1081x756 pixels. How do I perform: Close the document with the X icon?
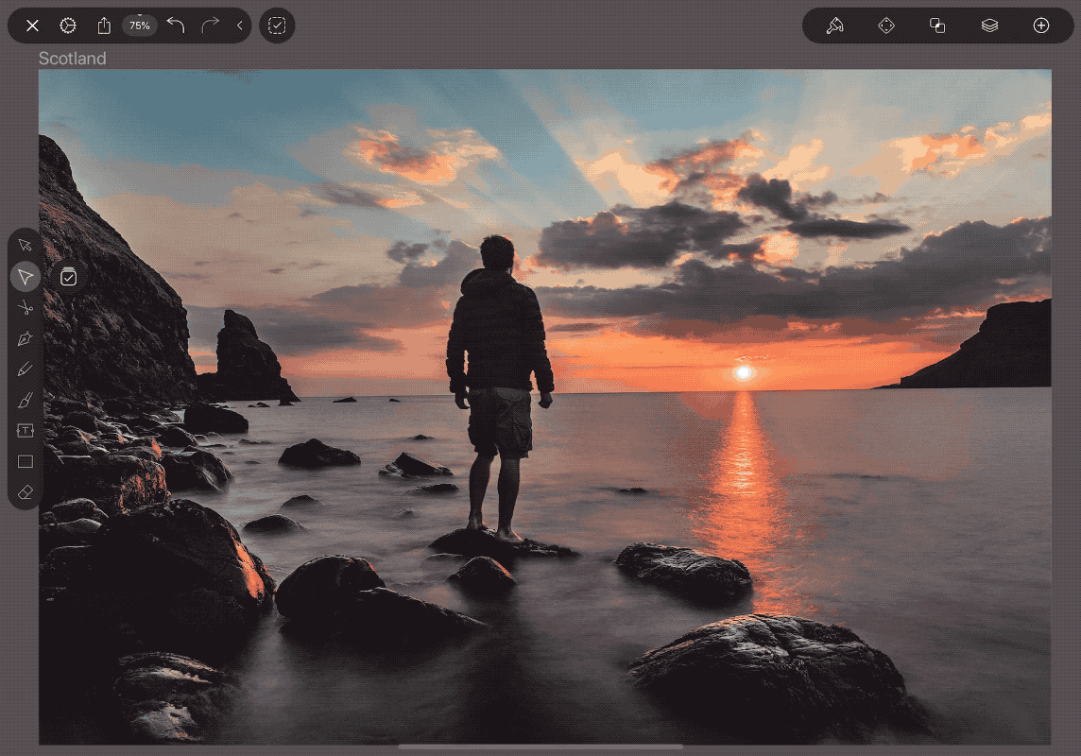point(32,26)
